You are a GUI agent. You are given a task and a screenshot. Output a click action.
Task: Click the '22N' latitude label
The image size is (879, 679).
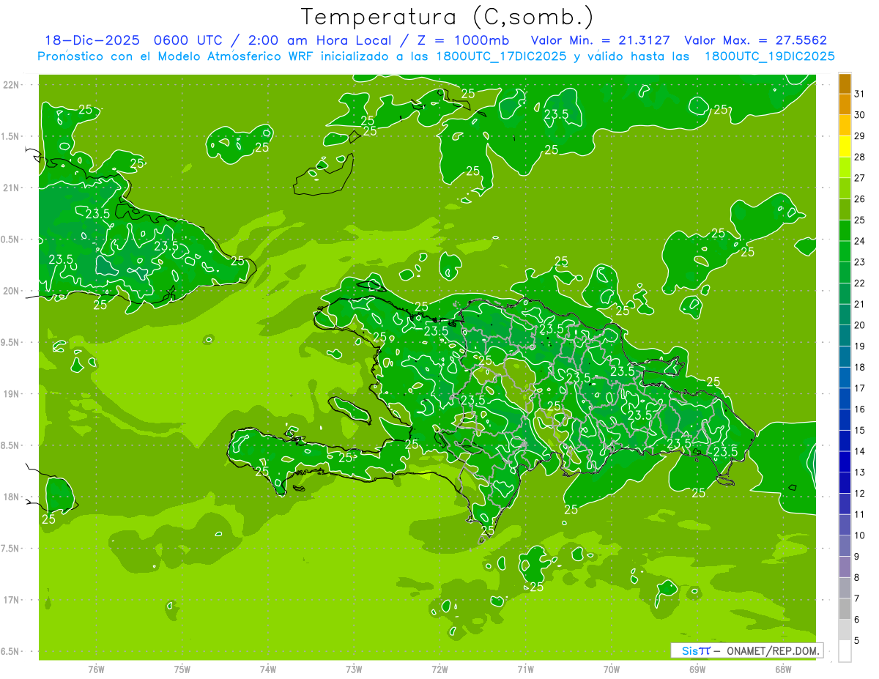click(x=10, y=85)
